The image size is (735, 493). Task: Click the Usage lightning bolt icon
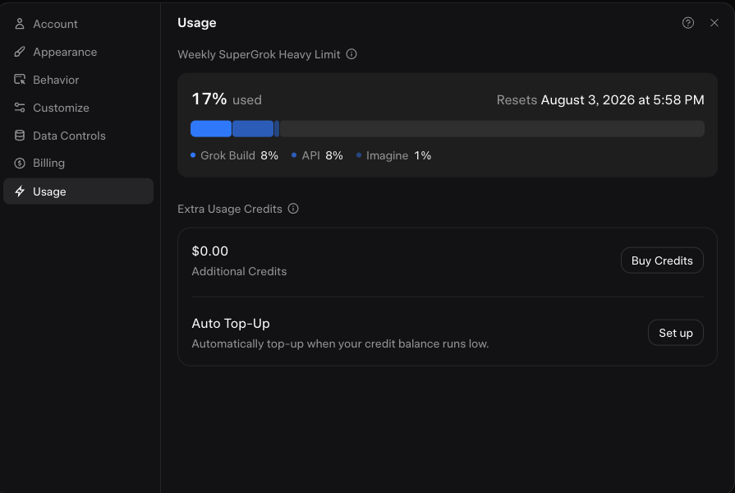point(20,191)
